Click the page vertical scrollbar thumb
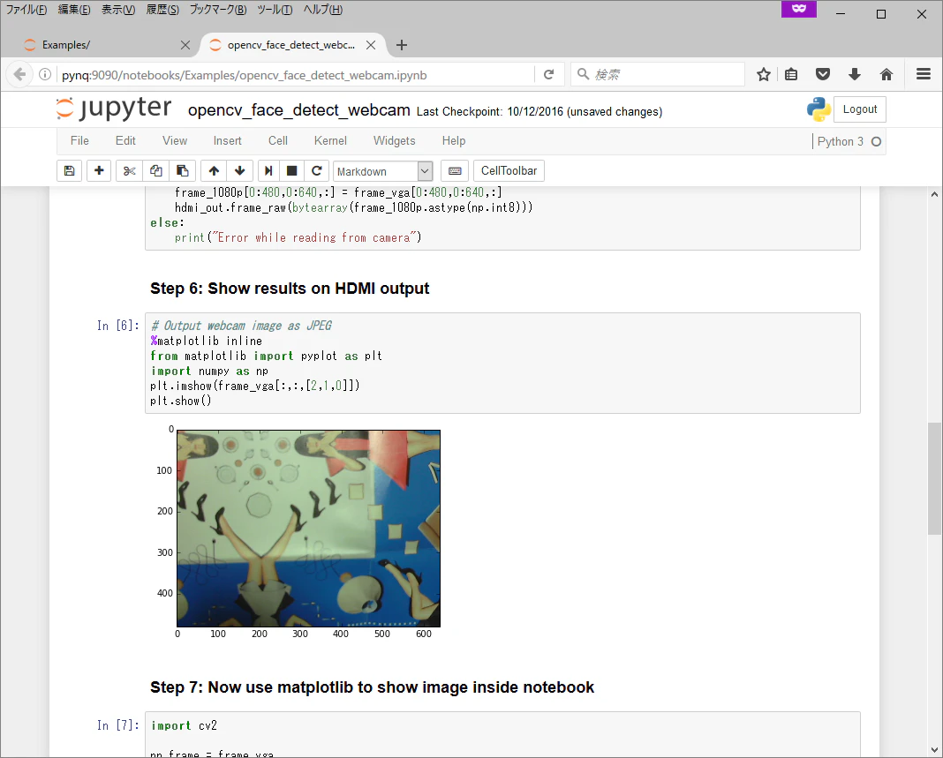The width and height of the screenshot is (943, 758). click(934, 478)
